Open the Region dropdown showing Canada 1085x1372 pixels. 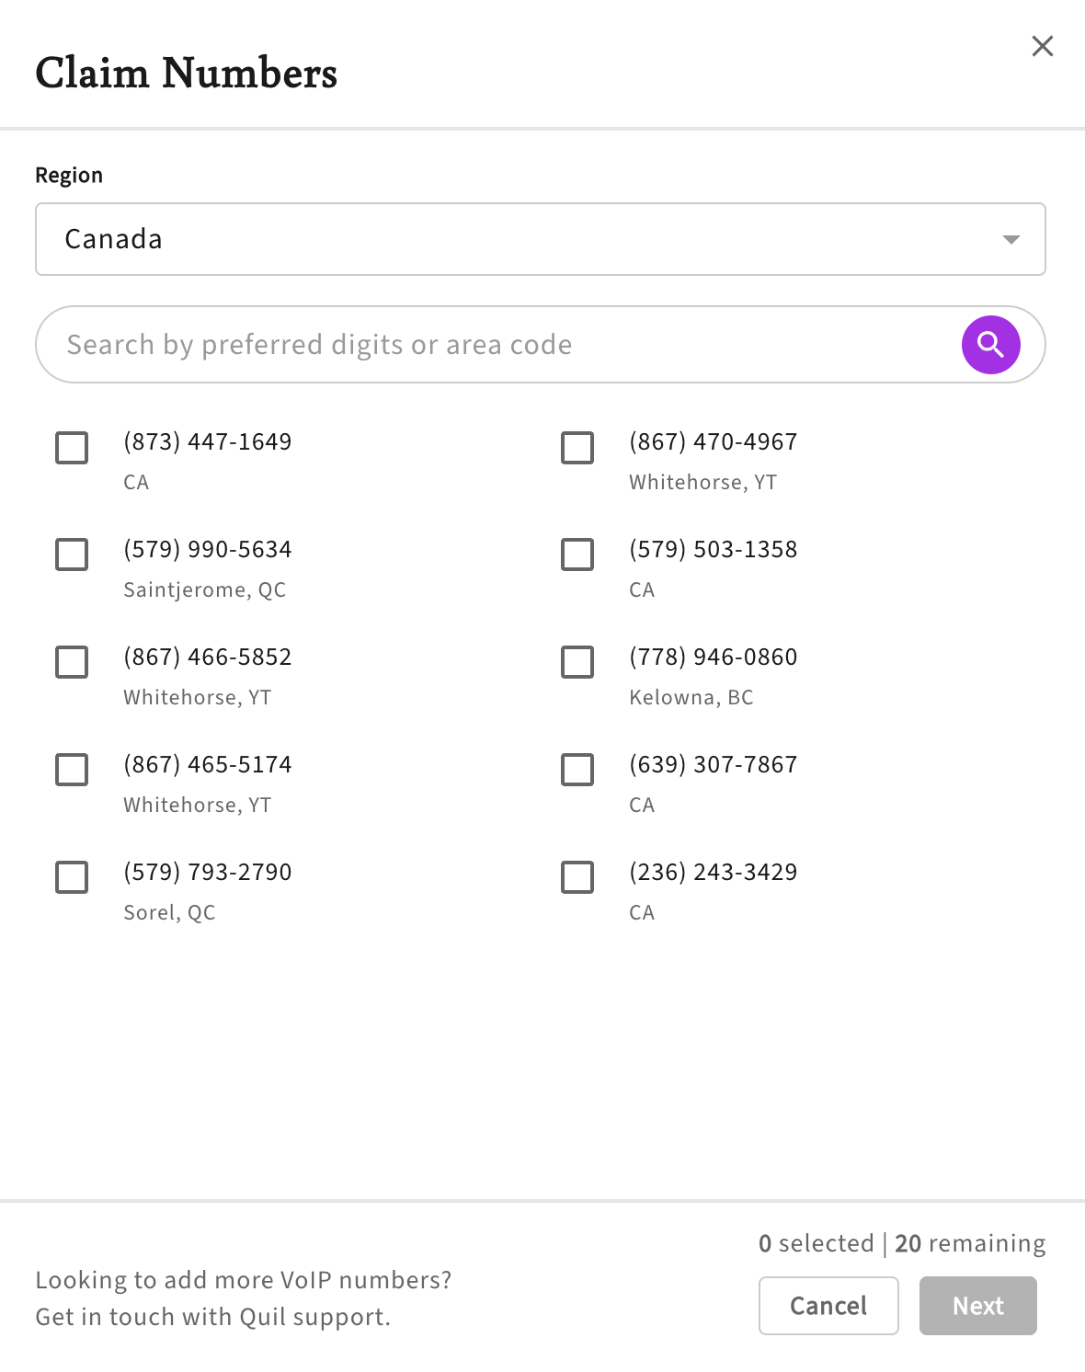pos(541,239)
